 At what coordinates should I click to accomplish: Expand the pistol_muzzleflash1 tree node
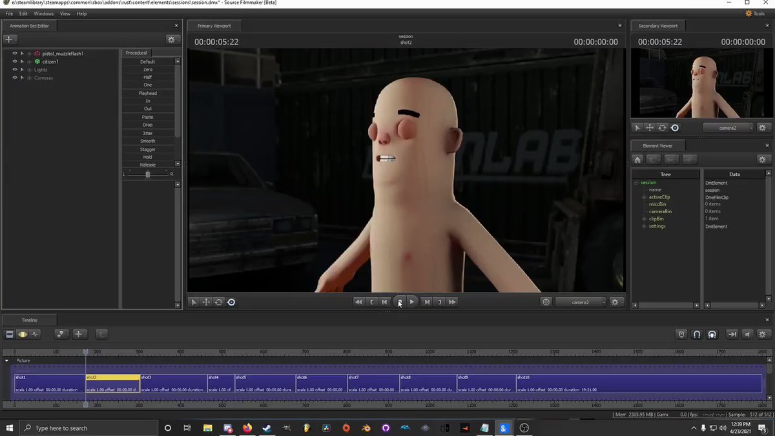[x=29, y=54]
